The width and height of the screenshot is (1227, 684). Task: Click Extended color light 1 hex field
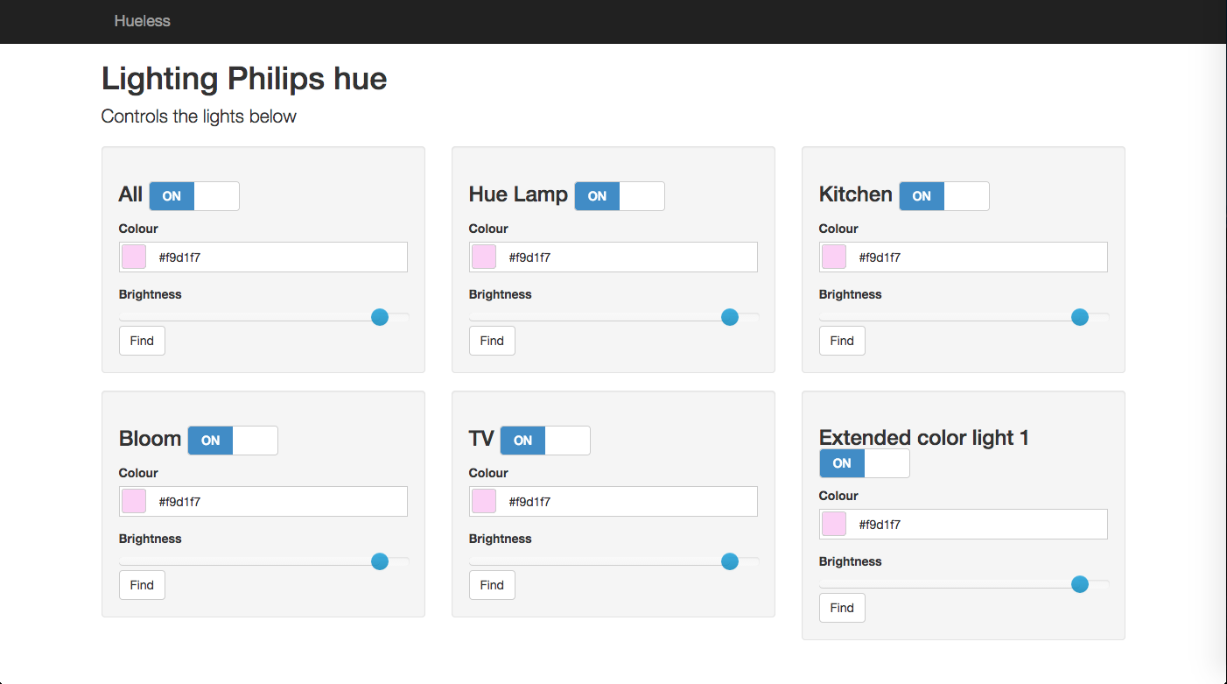click(964, 525)
